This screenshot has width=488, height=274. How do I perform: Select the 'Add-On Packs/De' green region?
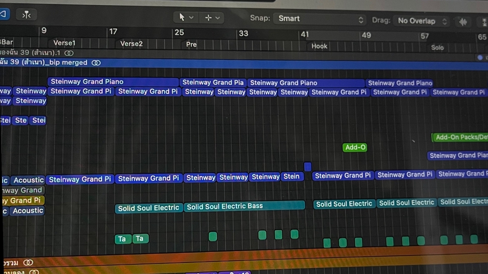[x=460, y=138]
